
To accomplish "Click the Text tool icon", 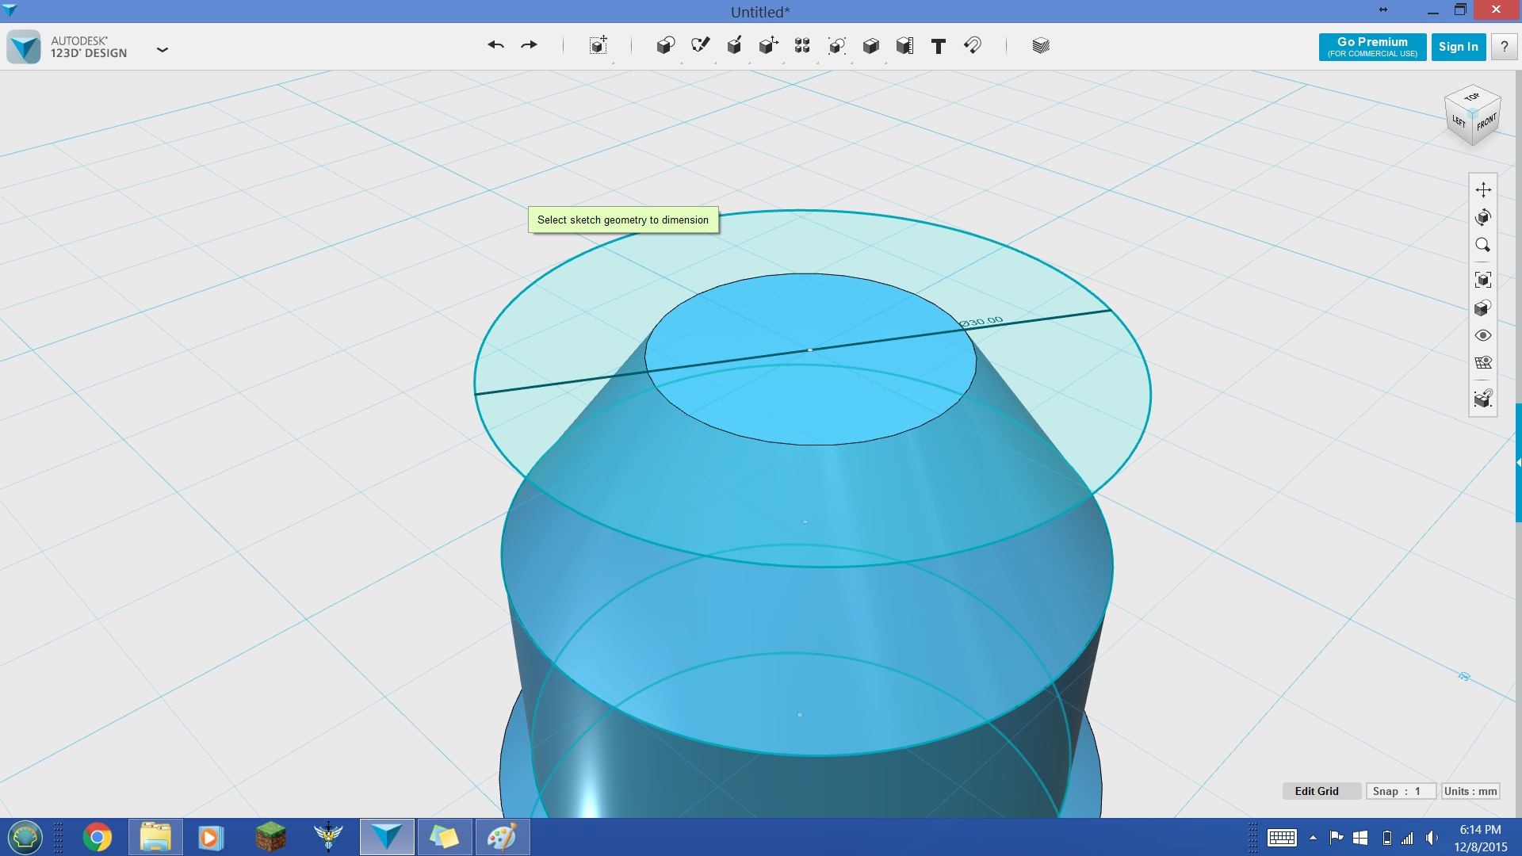I will (938, 46).
